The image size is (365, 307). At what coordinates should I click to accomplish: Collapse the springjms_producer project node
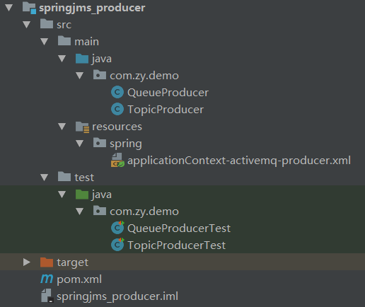[x=9, y=8]
